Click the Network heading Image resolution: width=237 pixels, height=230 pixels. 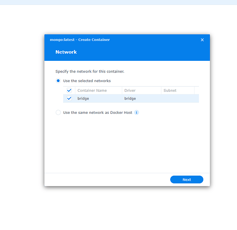click(x=66, y=52)
